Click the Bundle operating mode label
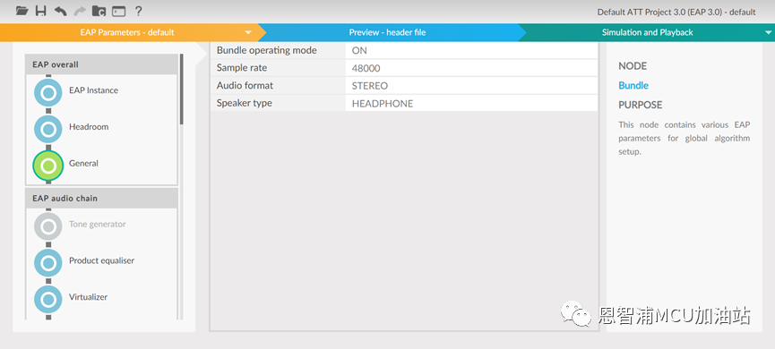This screenshot has width=775, height=349. click(266, 50)
